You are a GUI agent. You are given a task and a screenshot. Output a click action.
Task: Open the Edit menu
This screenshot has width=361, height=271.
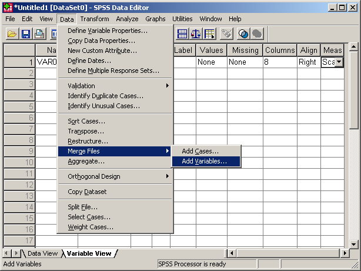(x=27, y=19)
